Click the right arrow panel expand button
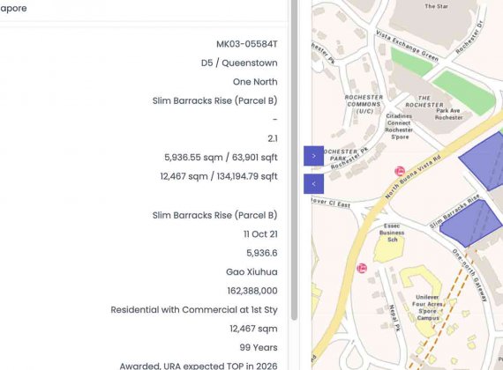This screenshot has width=503, height=370. click(x=314, y=156)
